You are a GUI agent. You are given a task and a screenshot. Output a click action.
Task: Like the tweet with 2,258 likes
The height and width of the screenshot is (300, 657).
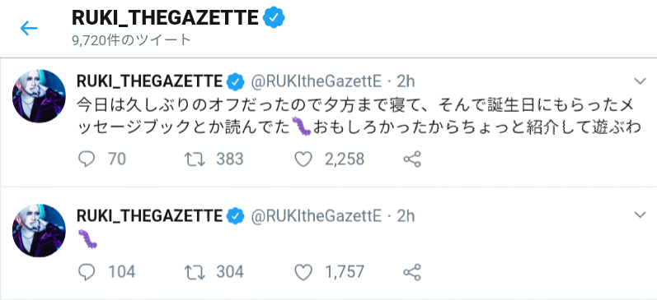pos(303,159)
